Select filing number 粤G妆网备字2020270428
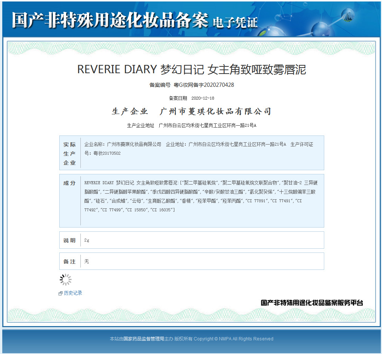This screenshot has width=382, height=354. tap(204, 85)
